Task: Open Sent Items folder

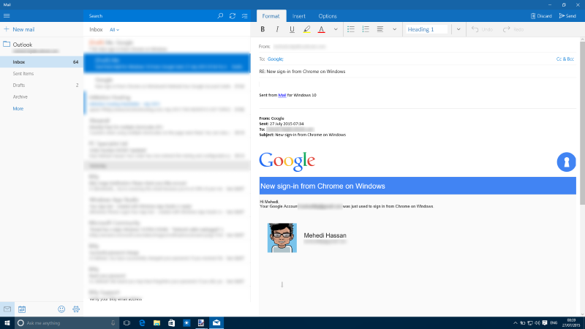Action: tap(42, 74)
